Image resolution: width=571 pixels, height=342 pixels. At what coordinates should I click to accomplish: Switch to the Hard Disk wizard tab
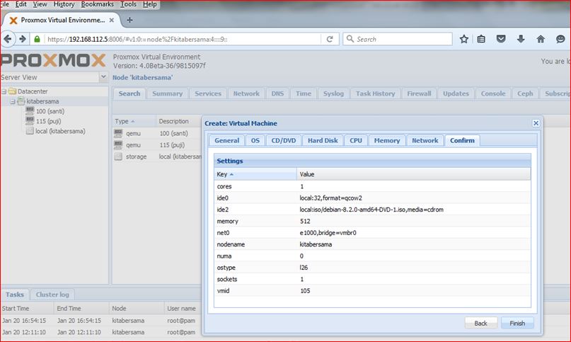[x=323, y=140]
